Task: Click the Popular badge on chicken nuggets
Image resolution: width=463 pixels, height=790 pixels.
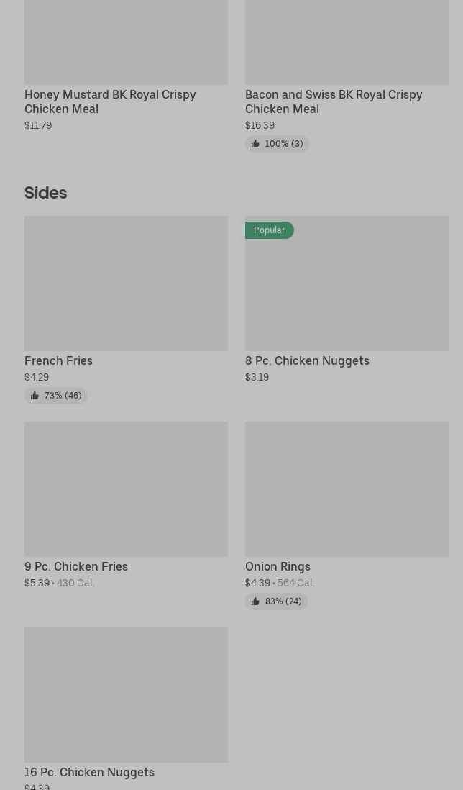Action: coord(269,230)
